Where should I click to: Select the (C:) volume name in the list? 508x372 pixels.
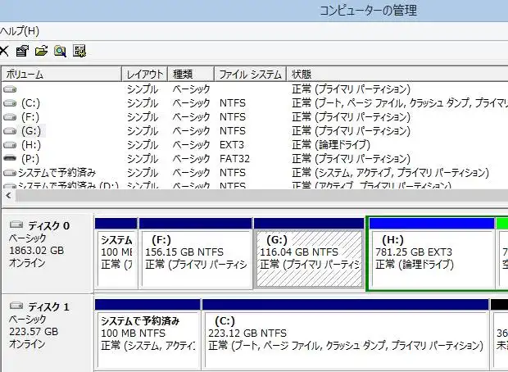coord(31,103)
